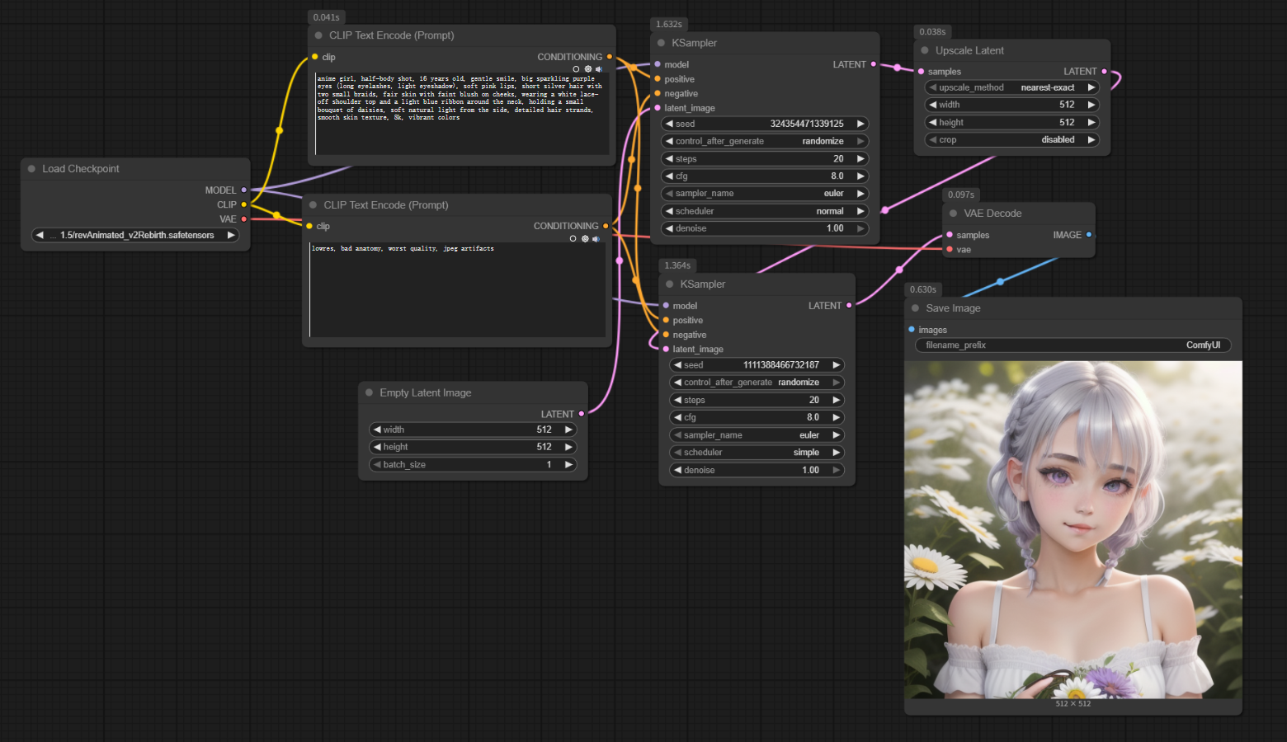The height and width of the screenshot is (742, 1287).
Task: Collapse the Upscale Latent node via its dot
Action: pos(925,50)
